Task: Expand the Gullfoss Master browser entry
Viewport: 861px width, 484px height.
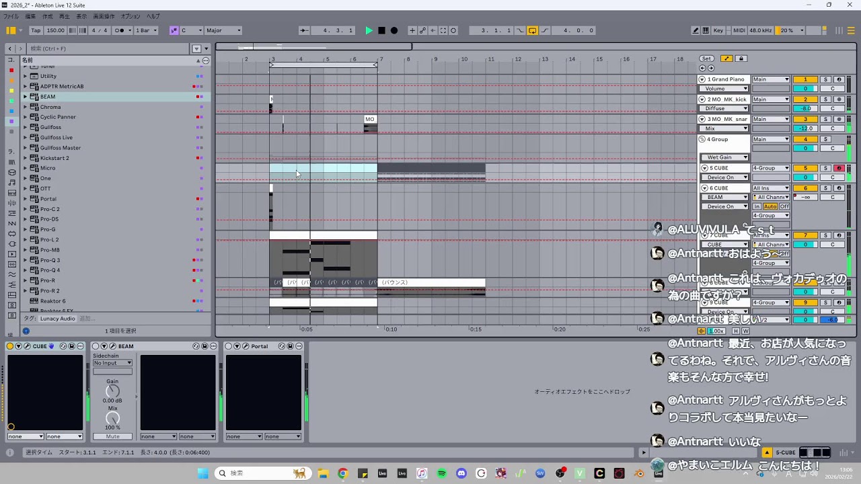Action: [x=26, y=148]
